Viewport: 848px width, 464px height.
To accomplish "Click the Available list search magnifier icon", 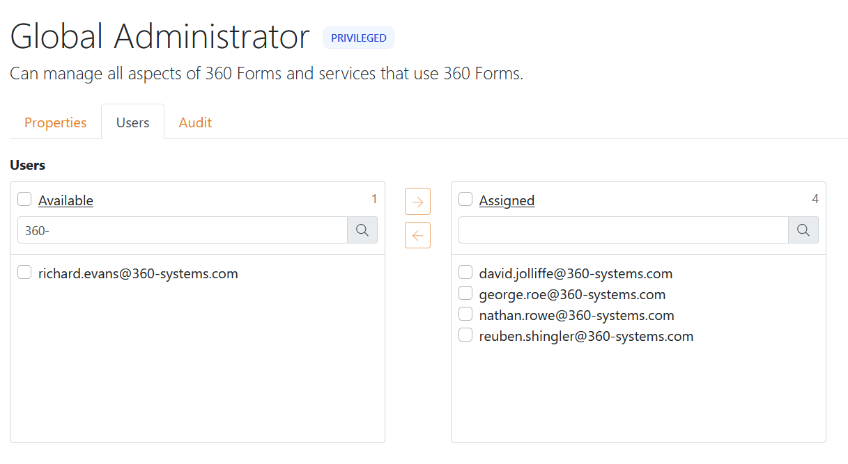I will click(x=362, y=230).
